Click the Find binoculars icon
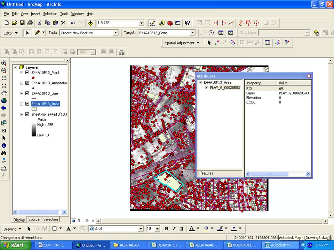This screenshot has width=334, height=250. click(4, 153)
